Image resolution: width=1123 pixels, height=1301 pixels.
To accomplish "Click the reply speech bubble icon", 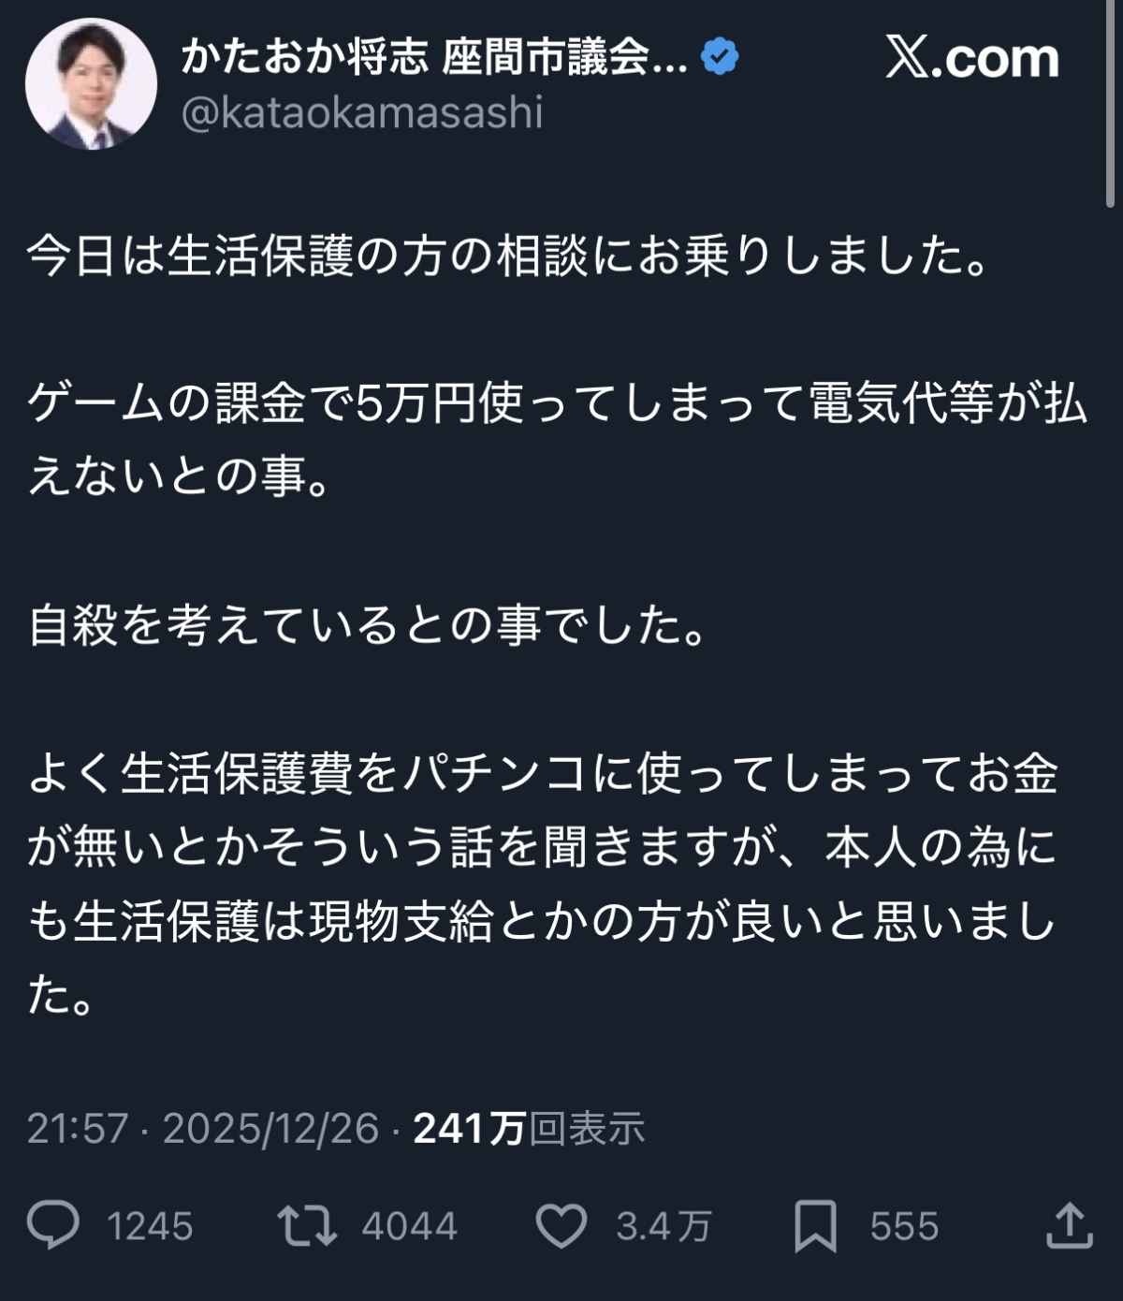I will pos(53,1225).
